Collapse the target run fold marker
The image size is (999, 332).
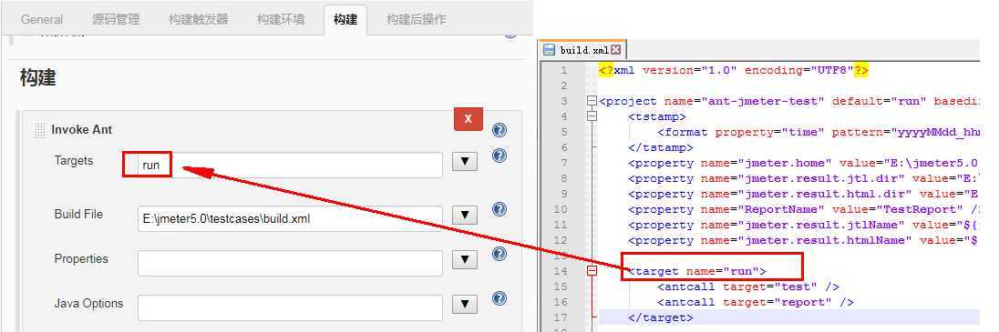592,271
